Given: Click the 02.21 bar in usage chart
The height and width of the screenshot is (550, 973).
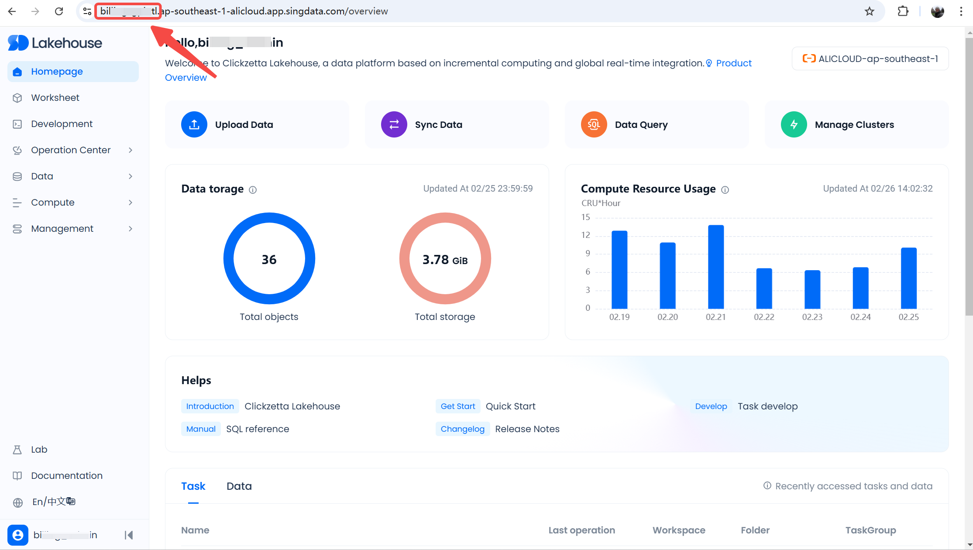Looking at the screenshot, I should 716,267.
